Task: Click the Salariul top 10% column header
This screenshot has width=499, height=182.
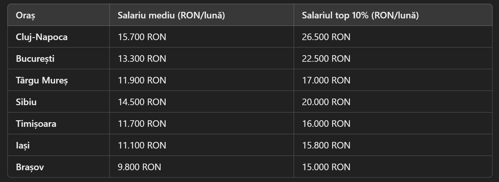Action: pyautogui.click(x=360, y=15)
